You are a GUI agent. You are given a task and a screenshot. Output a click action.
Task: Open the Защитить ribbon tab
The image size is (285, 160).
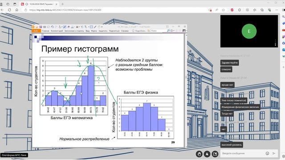point(103,31)
